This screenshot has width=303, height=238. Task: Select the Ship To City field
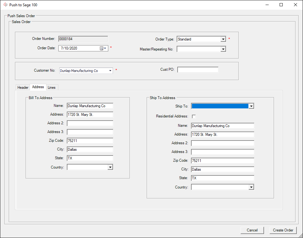[222, 169]
